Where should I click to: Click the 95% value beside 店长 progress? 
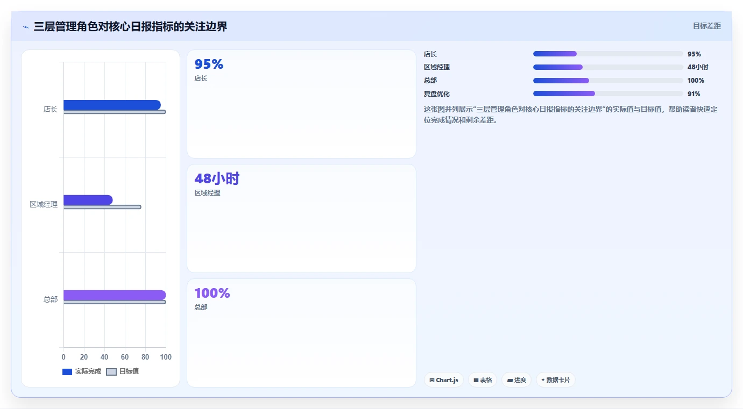[x=694, y=54]
